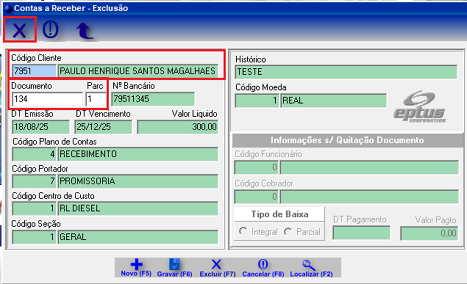Image resolution: width=467 pixels, height=284 pixels.
Task: Click the Cancelar (F8) icon
Action: click(263, 265)
